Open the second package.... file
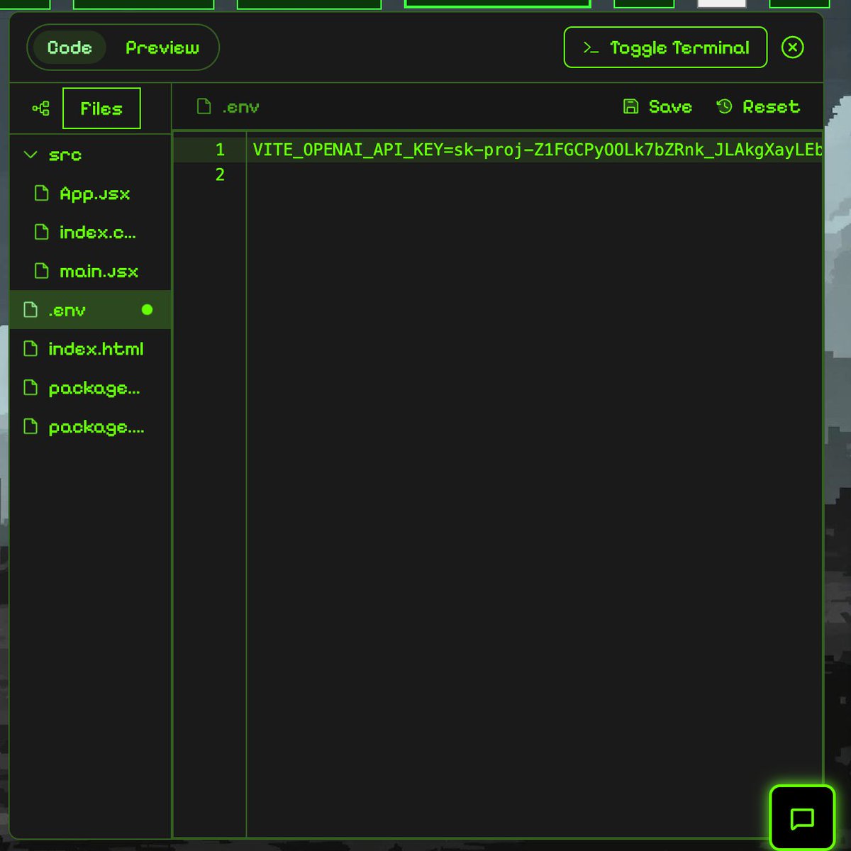Screen dimensions: 851x851 pyautogui.click(x=90, y=427)
